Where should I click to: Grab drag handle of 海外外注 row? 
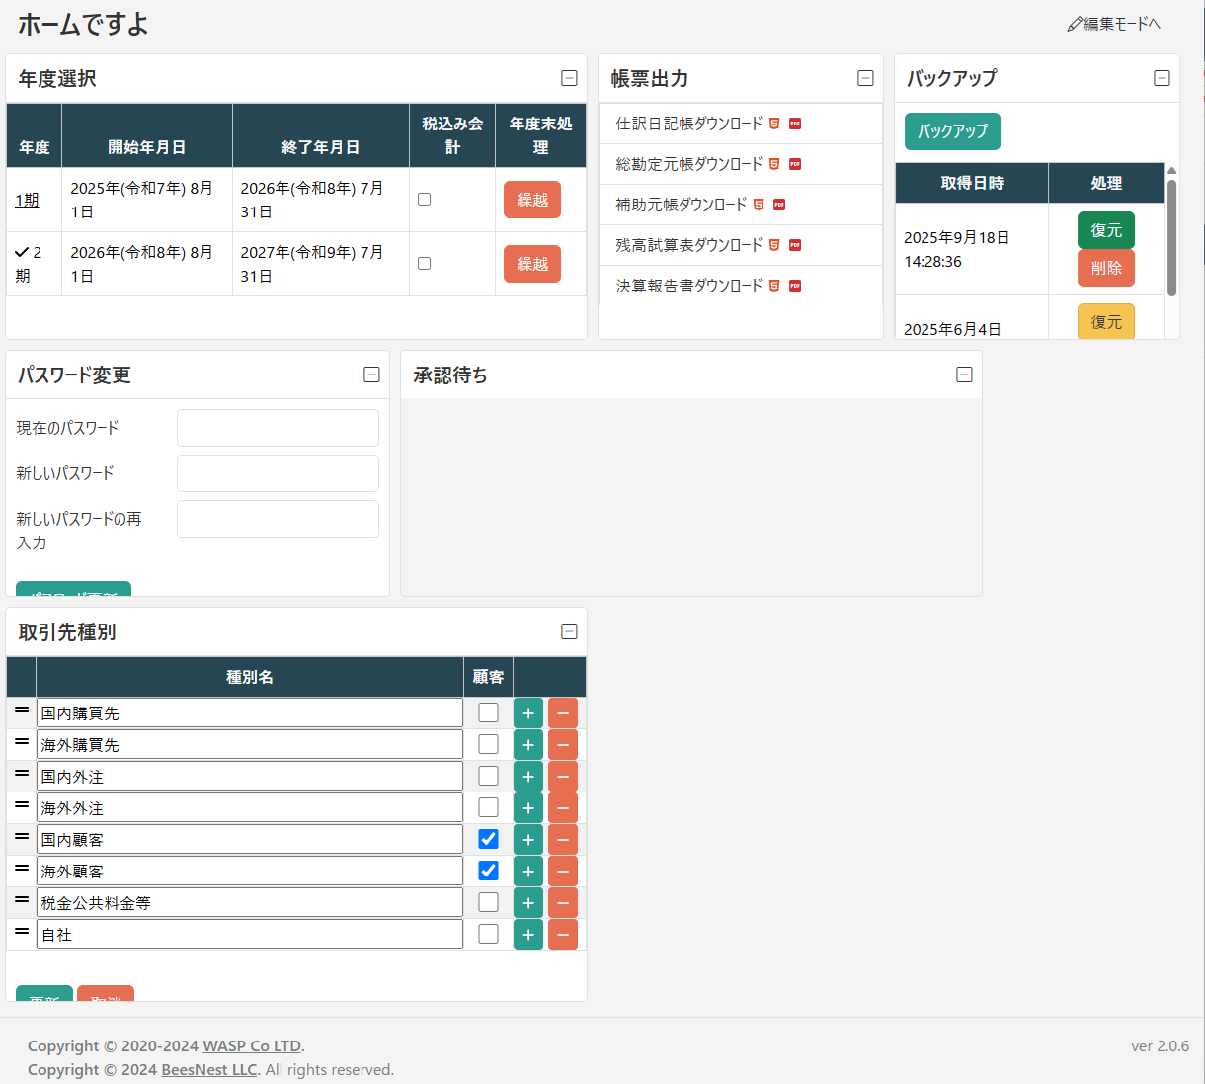[x=22, y=806]
